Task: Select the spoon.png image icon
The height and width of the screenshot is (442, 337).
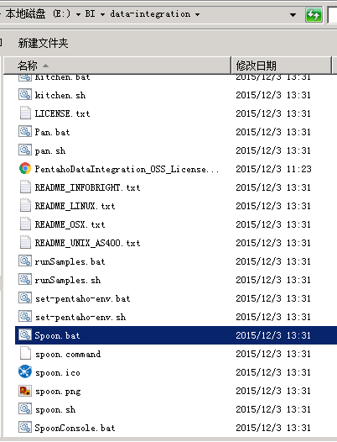Action: pyautogui.click(x=25, y=391)
